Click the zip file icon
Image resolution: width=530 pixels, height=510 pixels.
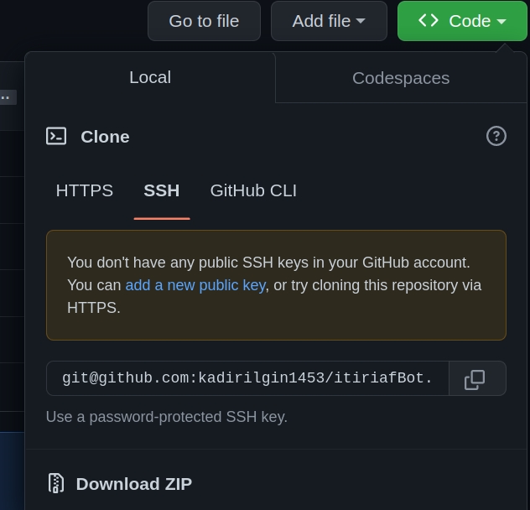56,483
